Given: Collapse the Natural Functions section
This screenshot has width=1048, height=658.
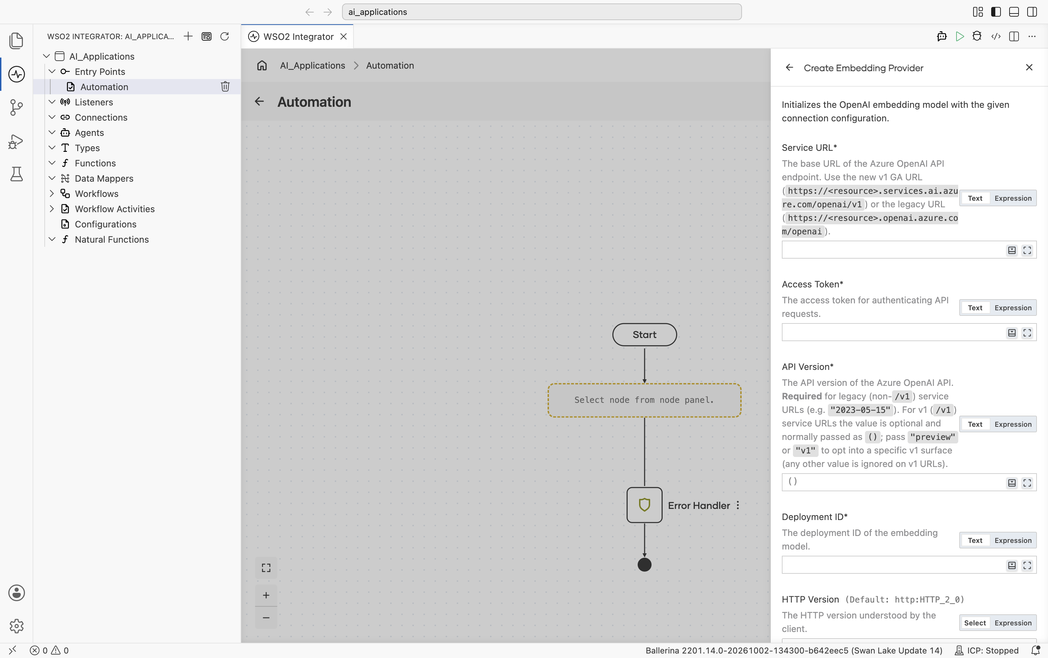Looking at the screenshot, I should pyautogui.click(x=52, y=239).
